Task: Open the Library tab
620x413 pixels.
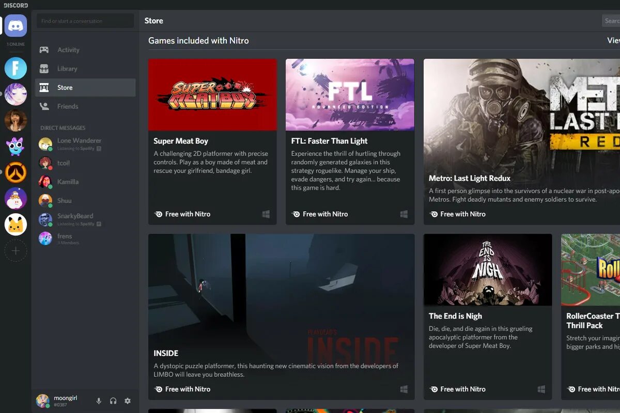Action: tap(85, 69)
